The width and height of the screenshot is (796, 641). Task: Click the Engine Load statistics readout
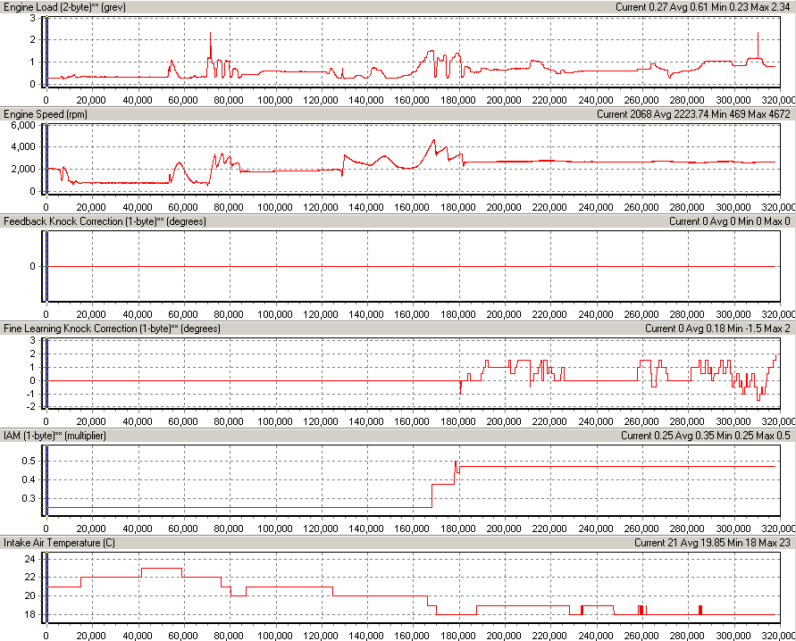[x=704, y=7]
